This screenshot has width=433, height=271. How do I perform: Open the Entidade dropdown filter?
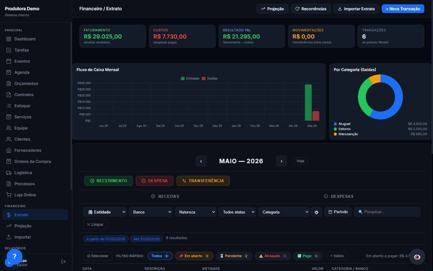[x=105, y=212]
